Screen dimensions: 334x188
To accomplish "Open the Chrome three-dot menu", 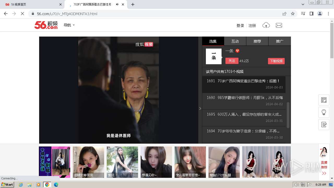I will tap(328, 14).
